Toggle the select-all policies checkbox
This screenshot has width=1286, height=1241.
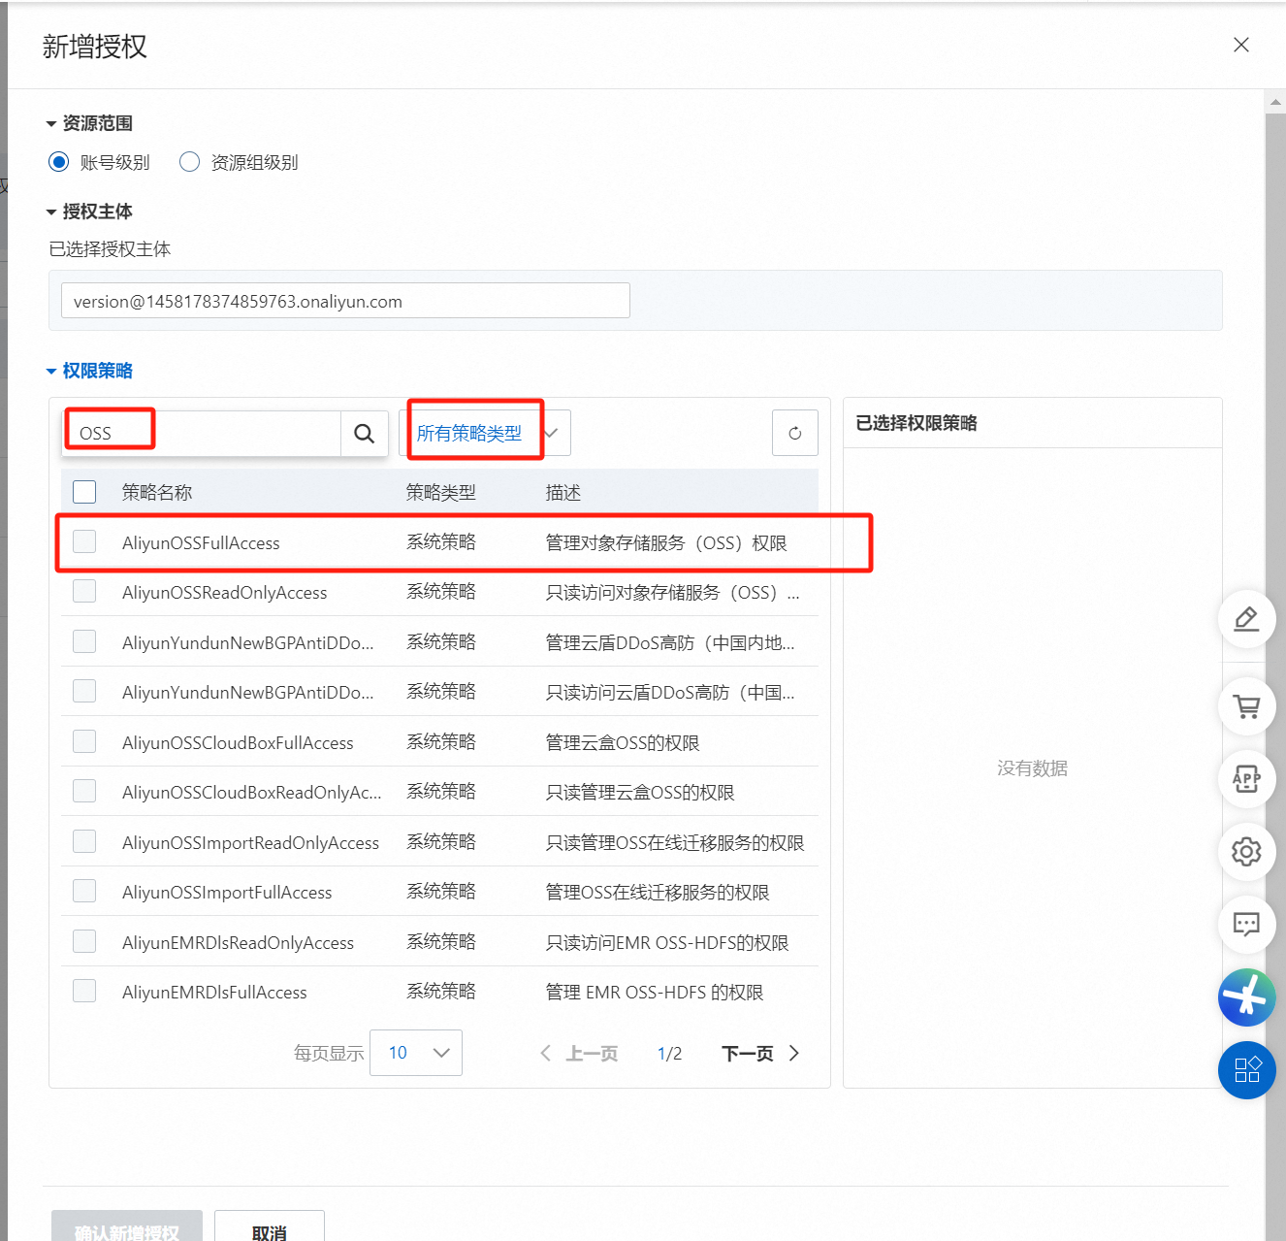coord(84,492)
